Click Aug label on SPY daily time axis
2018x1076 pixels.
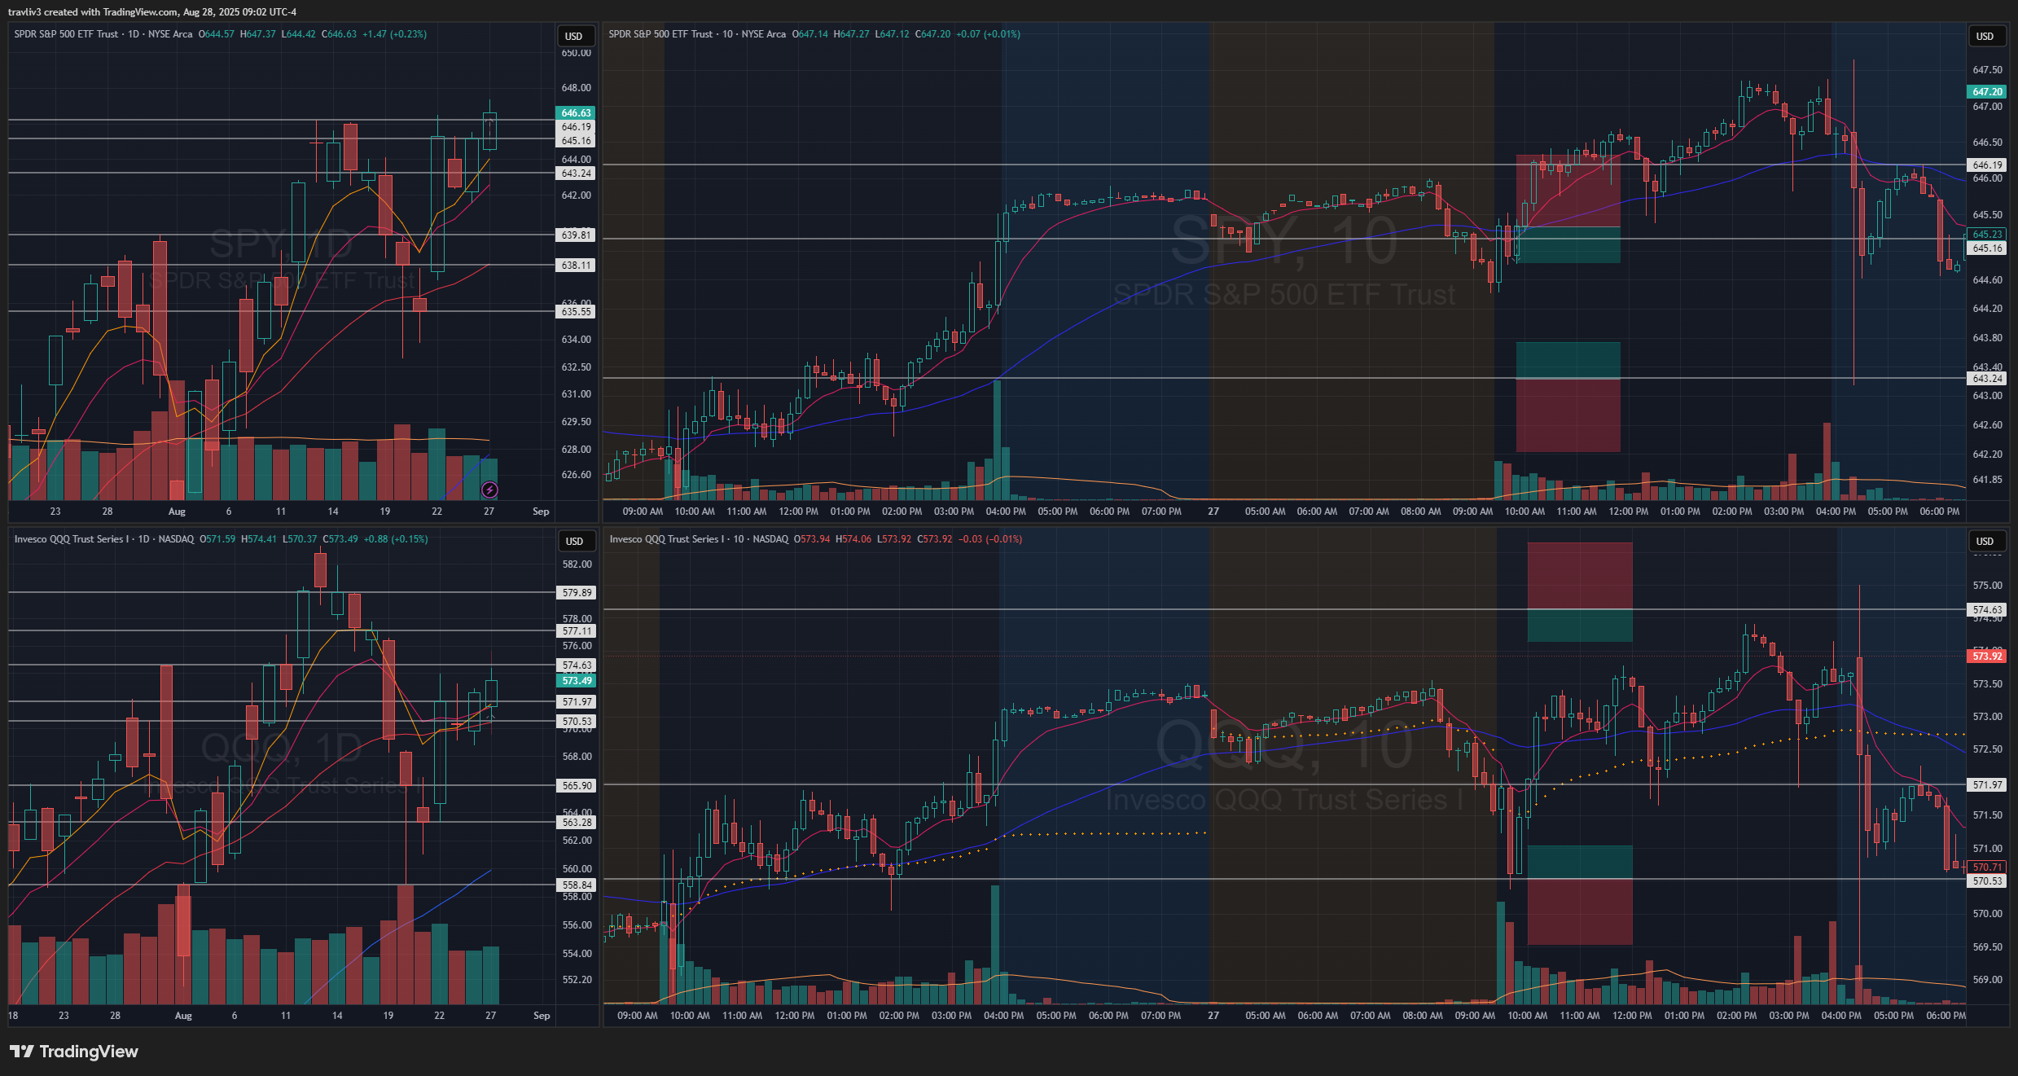pos(177,512)
